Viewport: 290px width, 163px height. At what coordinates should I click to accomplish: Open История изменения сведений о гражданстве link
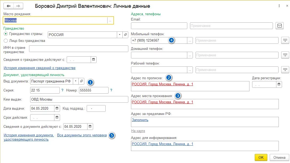tap(39, 68)
